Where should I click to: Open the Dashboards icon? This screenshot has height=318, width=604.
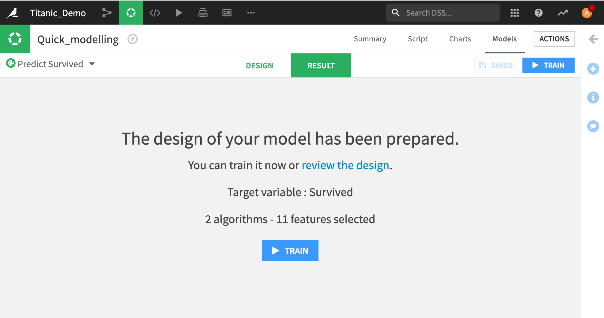227,13
